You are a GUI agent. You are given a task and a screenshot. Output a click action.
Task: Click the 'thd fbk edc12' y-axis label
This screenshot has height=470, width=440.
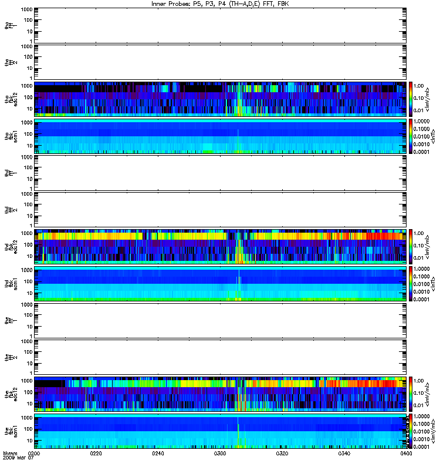[11, 247]
